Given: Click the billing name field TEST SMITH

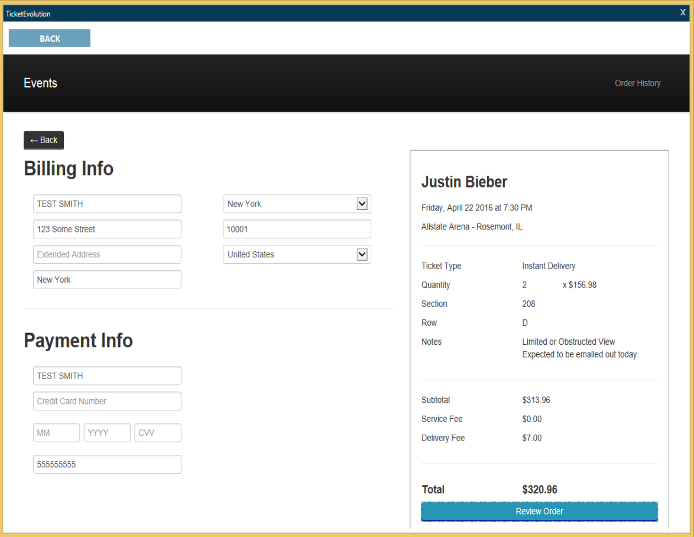Looking at the screenshot, I should click(107, 203).
